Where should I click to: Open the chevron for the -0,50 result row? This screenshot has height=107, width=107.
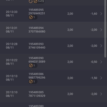click(101, 62)
